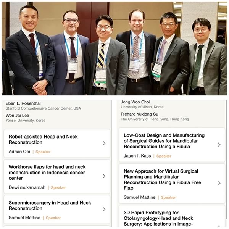Select chair name Won Jai Lee
Image resolution: width=229 pixels, height=229 pixels.
click(x=18, y=116)
